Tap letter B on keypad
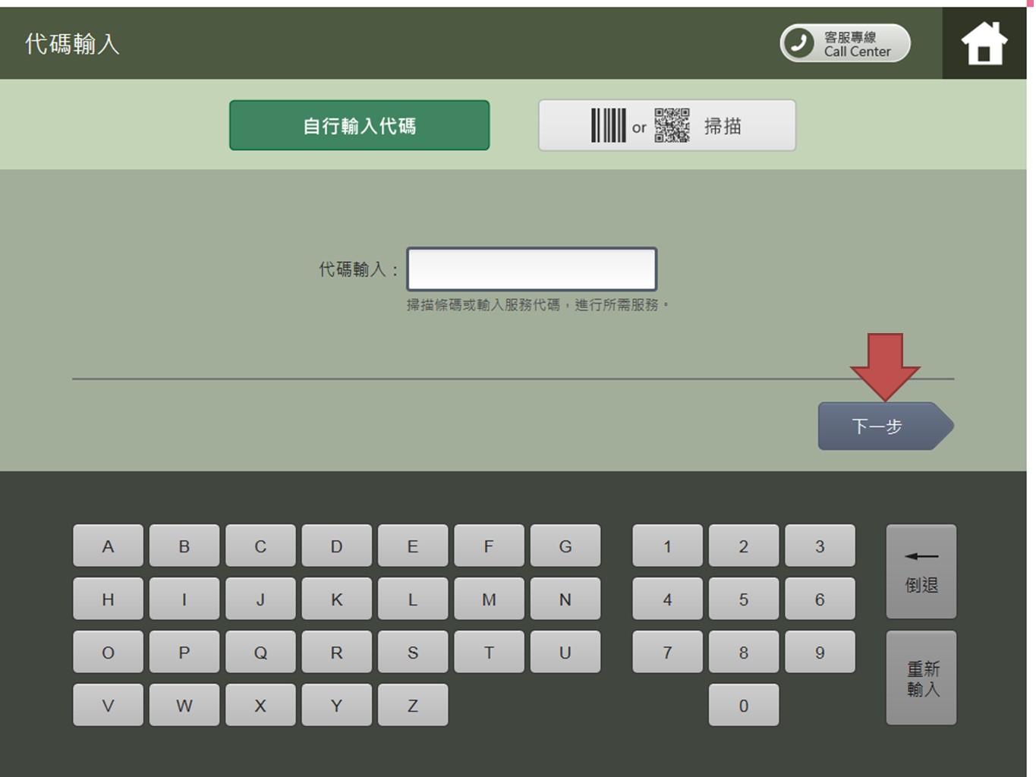Viewport: 1036px width, 777px height. pos(184,546)
